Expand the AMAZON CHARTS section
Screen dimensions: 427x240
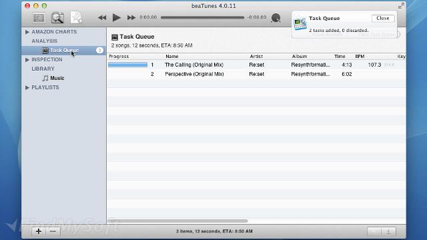pyautogui.click(x=27, y=32)
